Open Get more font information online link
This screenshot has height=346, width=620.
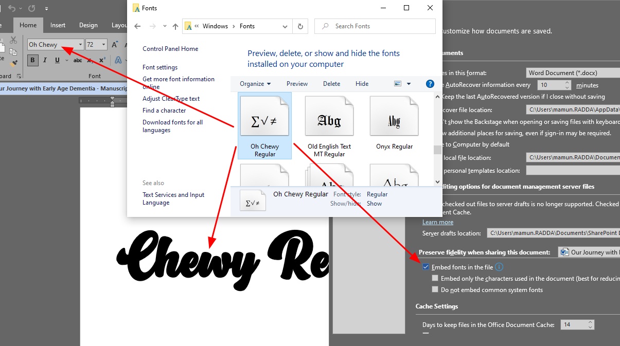point(179,83)
